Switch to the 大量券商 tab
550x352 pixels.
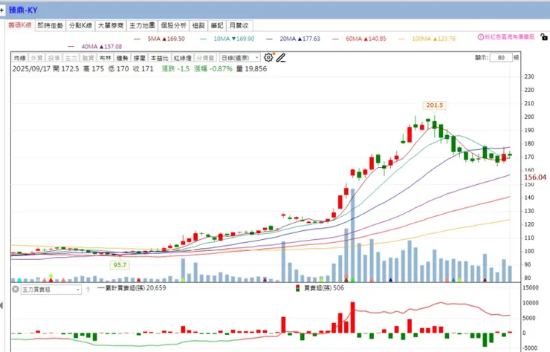click(x=111, y=25)
